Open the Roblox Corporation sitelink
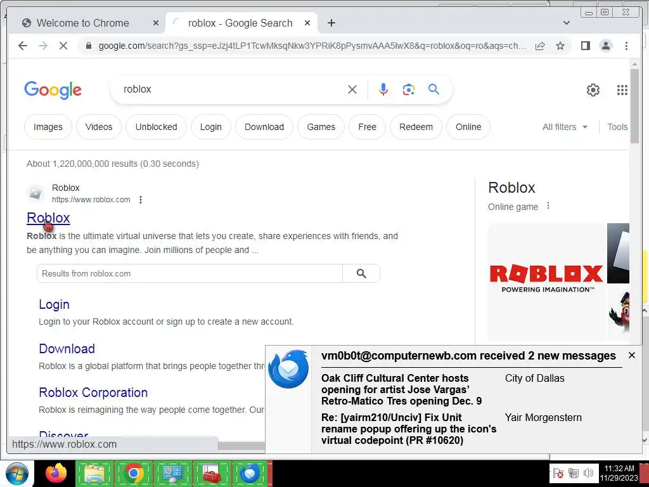This screenshot has width=649, height=487. (x=93, y=393)
